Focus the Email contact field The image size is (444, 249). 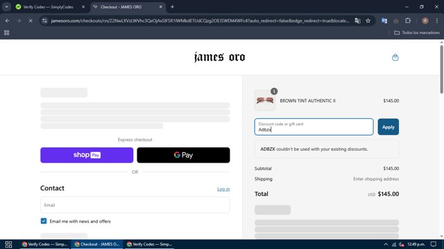pos(135,205)
